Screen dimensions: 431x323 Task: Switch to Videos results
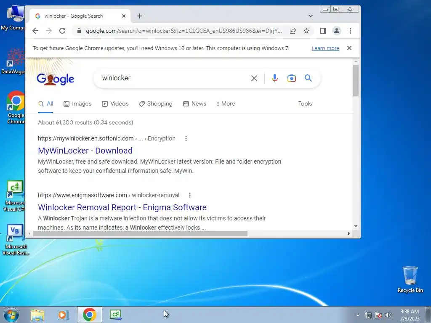point(115,104)
